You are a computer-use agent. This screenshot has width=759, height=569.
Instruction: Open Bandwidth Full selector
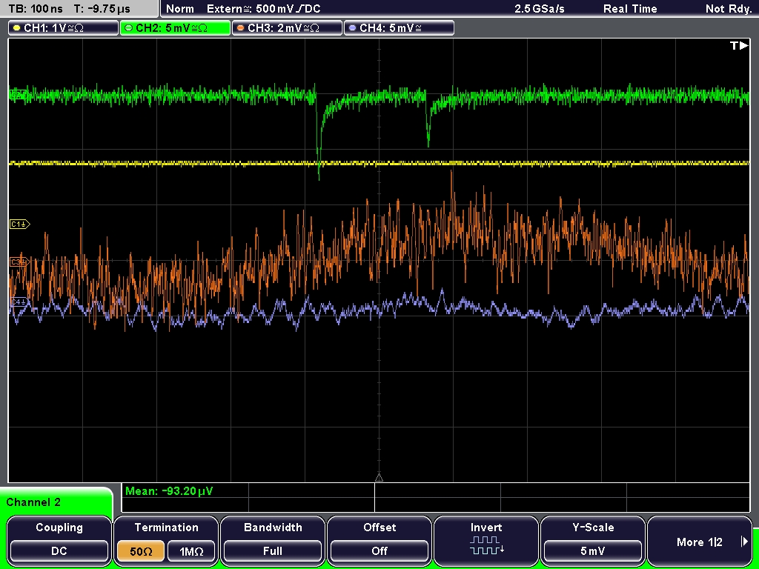pyautogui.click(x=273, y=551)
